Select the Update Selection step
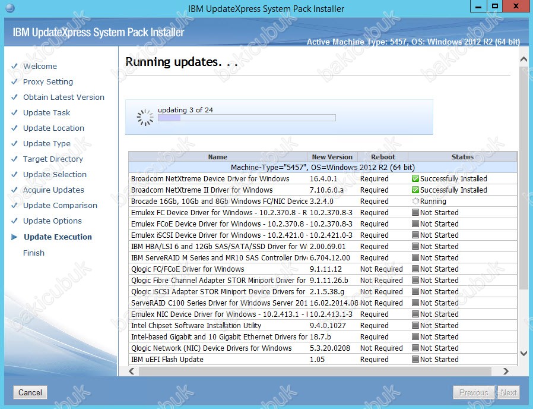This screenshot has height=409, width=533. 55,174
